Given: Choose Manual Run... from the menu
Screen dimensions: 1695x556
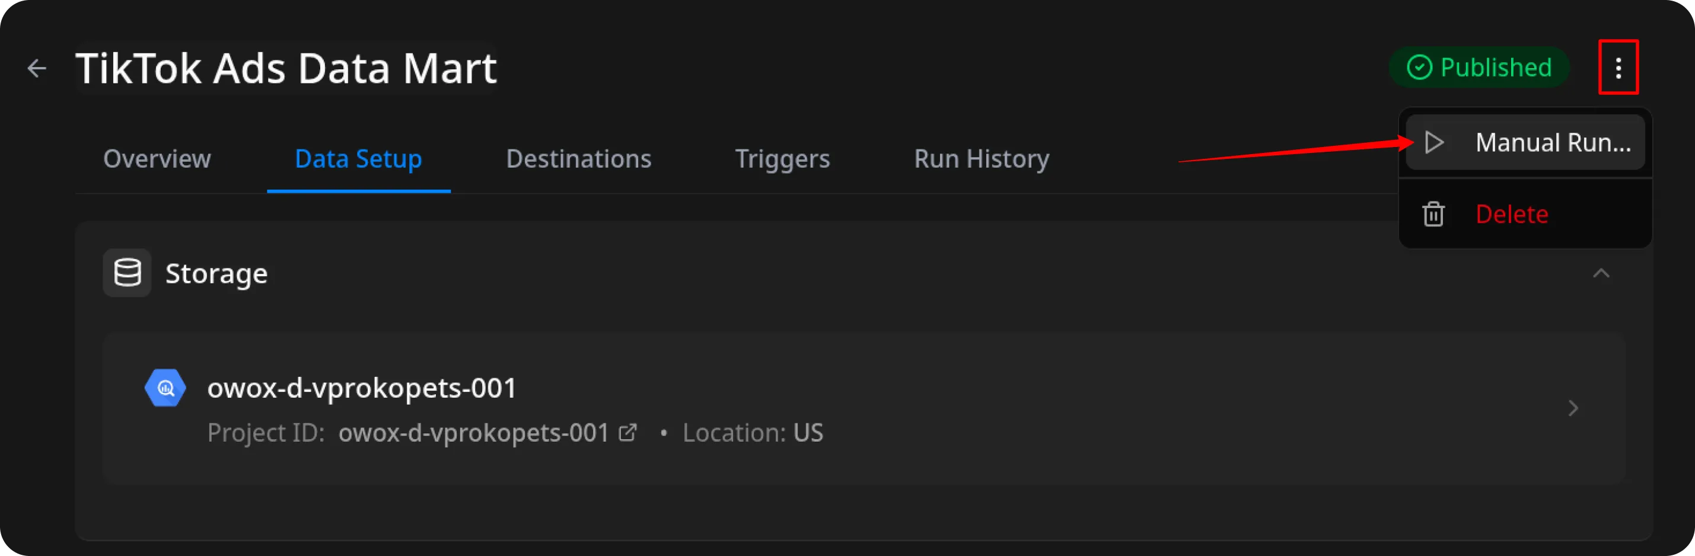Looking at the screenshot, I should coord(1552,143).
